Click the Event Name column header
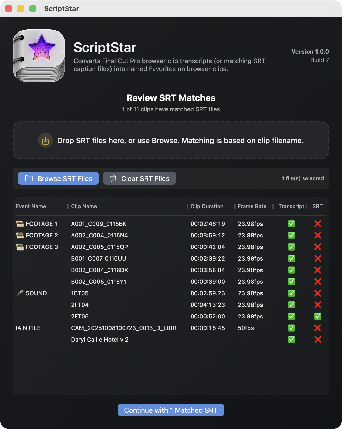Screen dimensions: 342x429 [31, 206]
